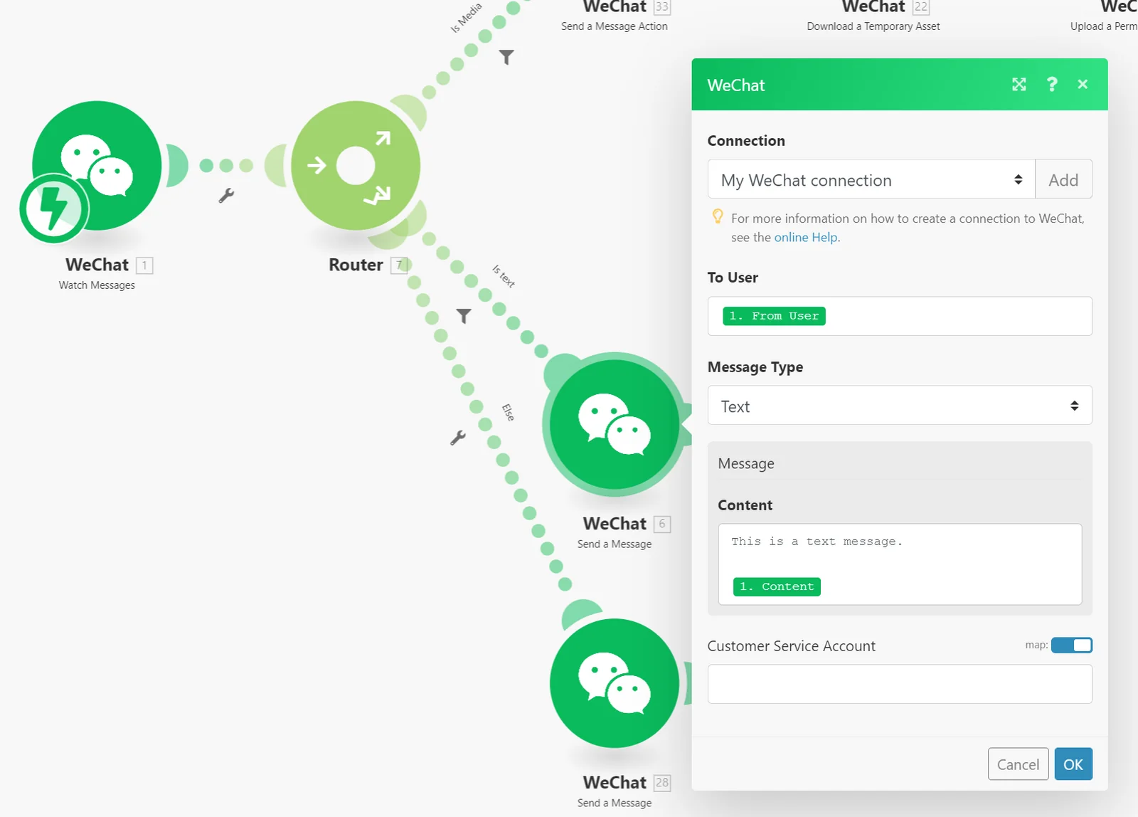
Task: Confirm the settings with OK
Action: (x=1073, y=764)
